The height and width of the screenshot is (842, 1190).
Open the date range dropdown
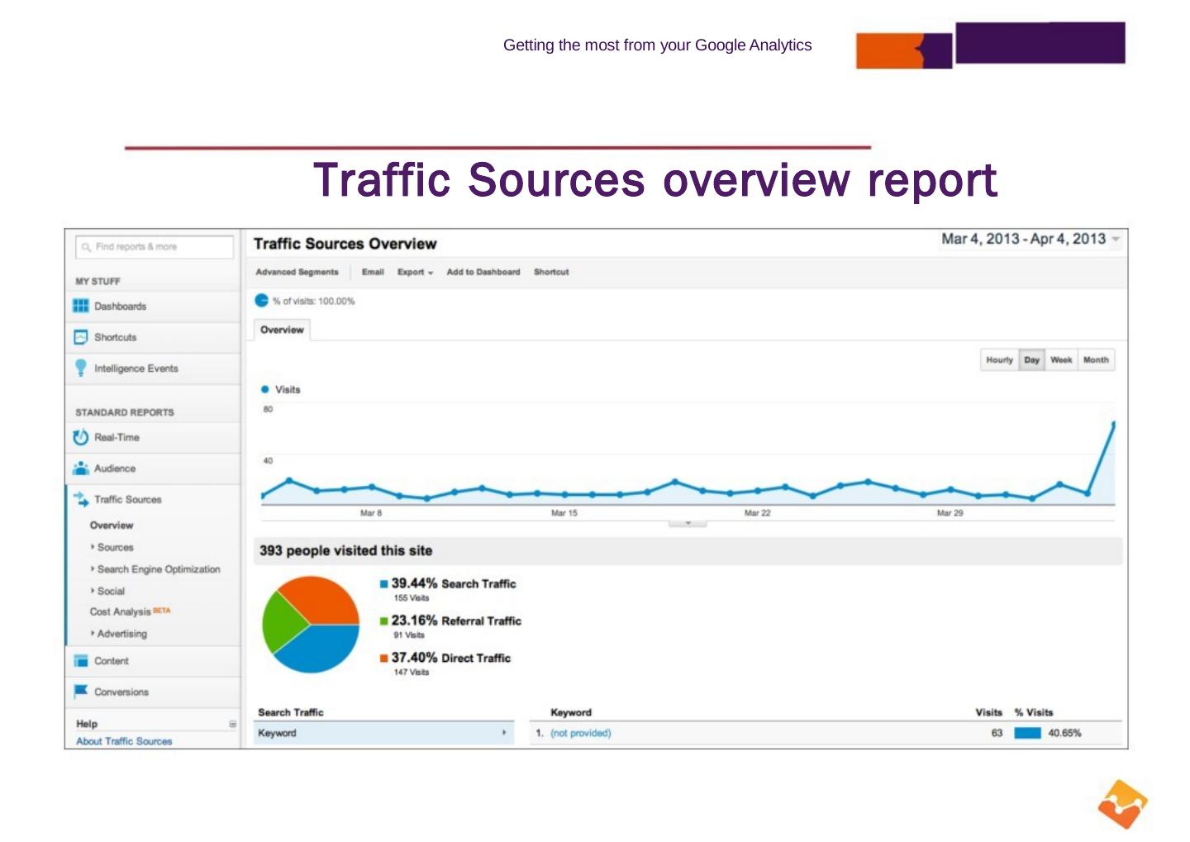(x=1116, y=240)
